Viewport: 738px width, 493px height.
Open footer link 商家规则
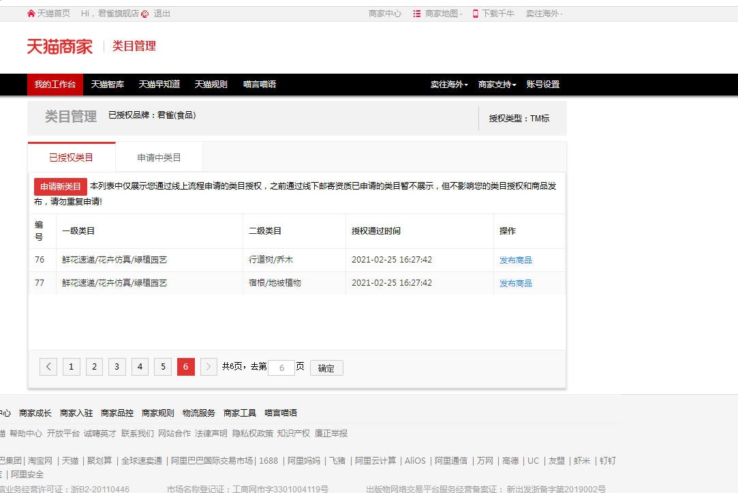157,413
